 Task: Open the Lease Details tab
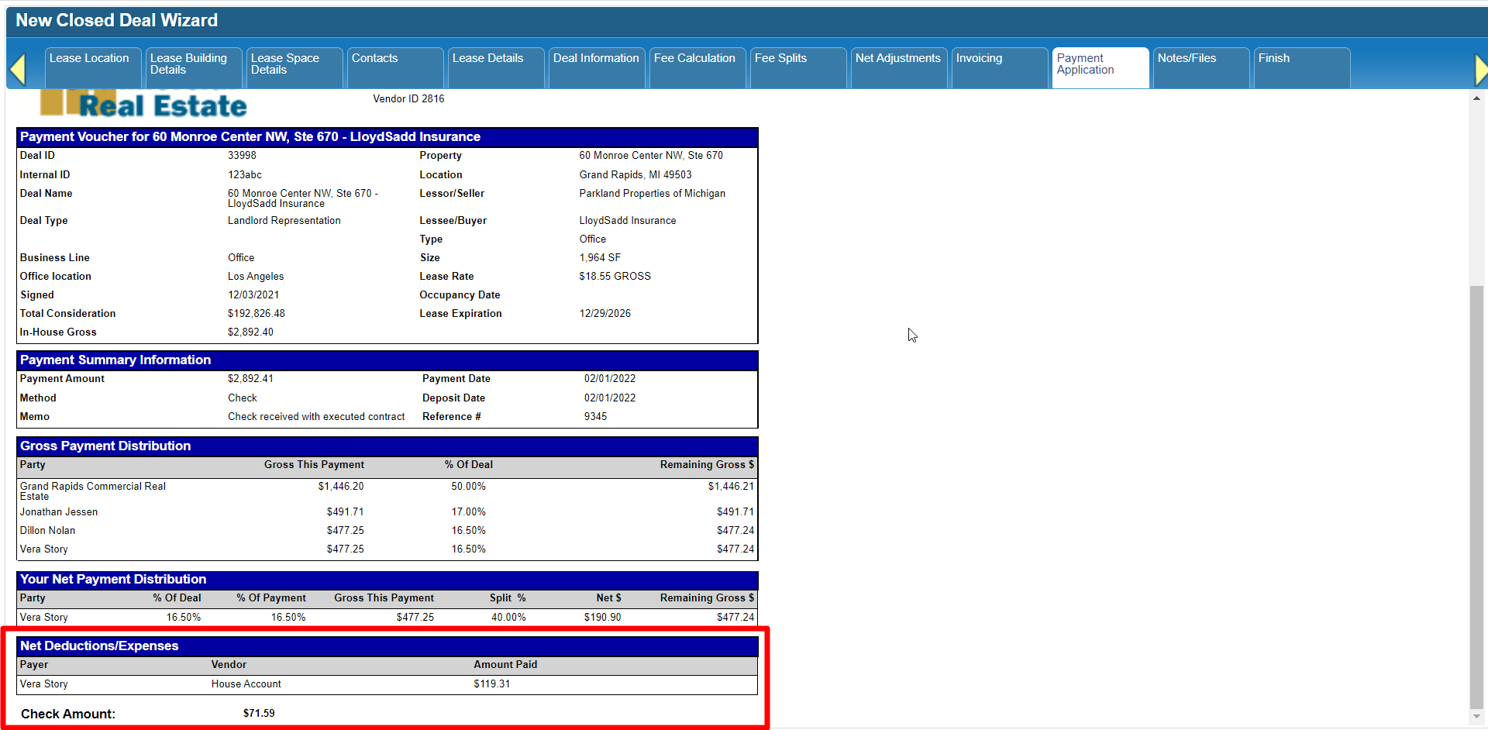pyautogui.click(x=495, y=67)
